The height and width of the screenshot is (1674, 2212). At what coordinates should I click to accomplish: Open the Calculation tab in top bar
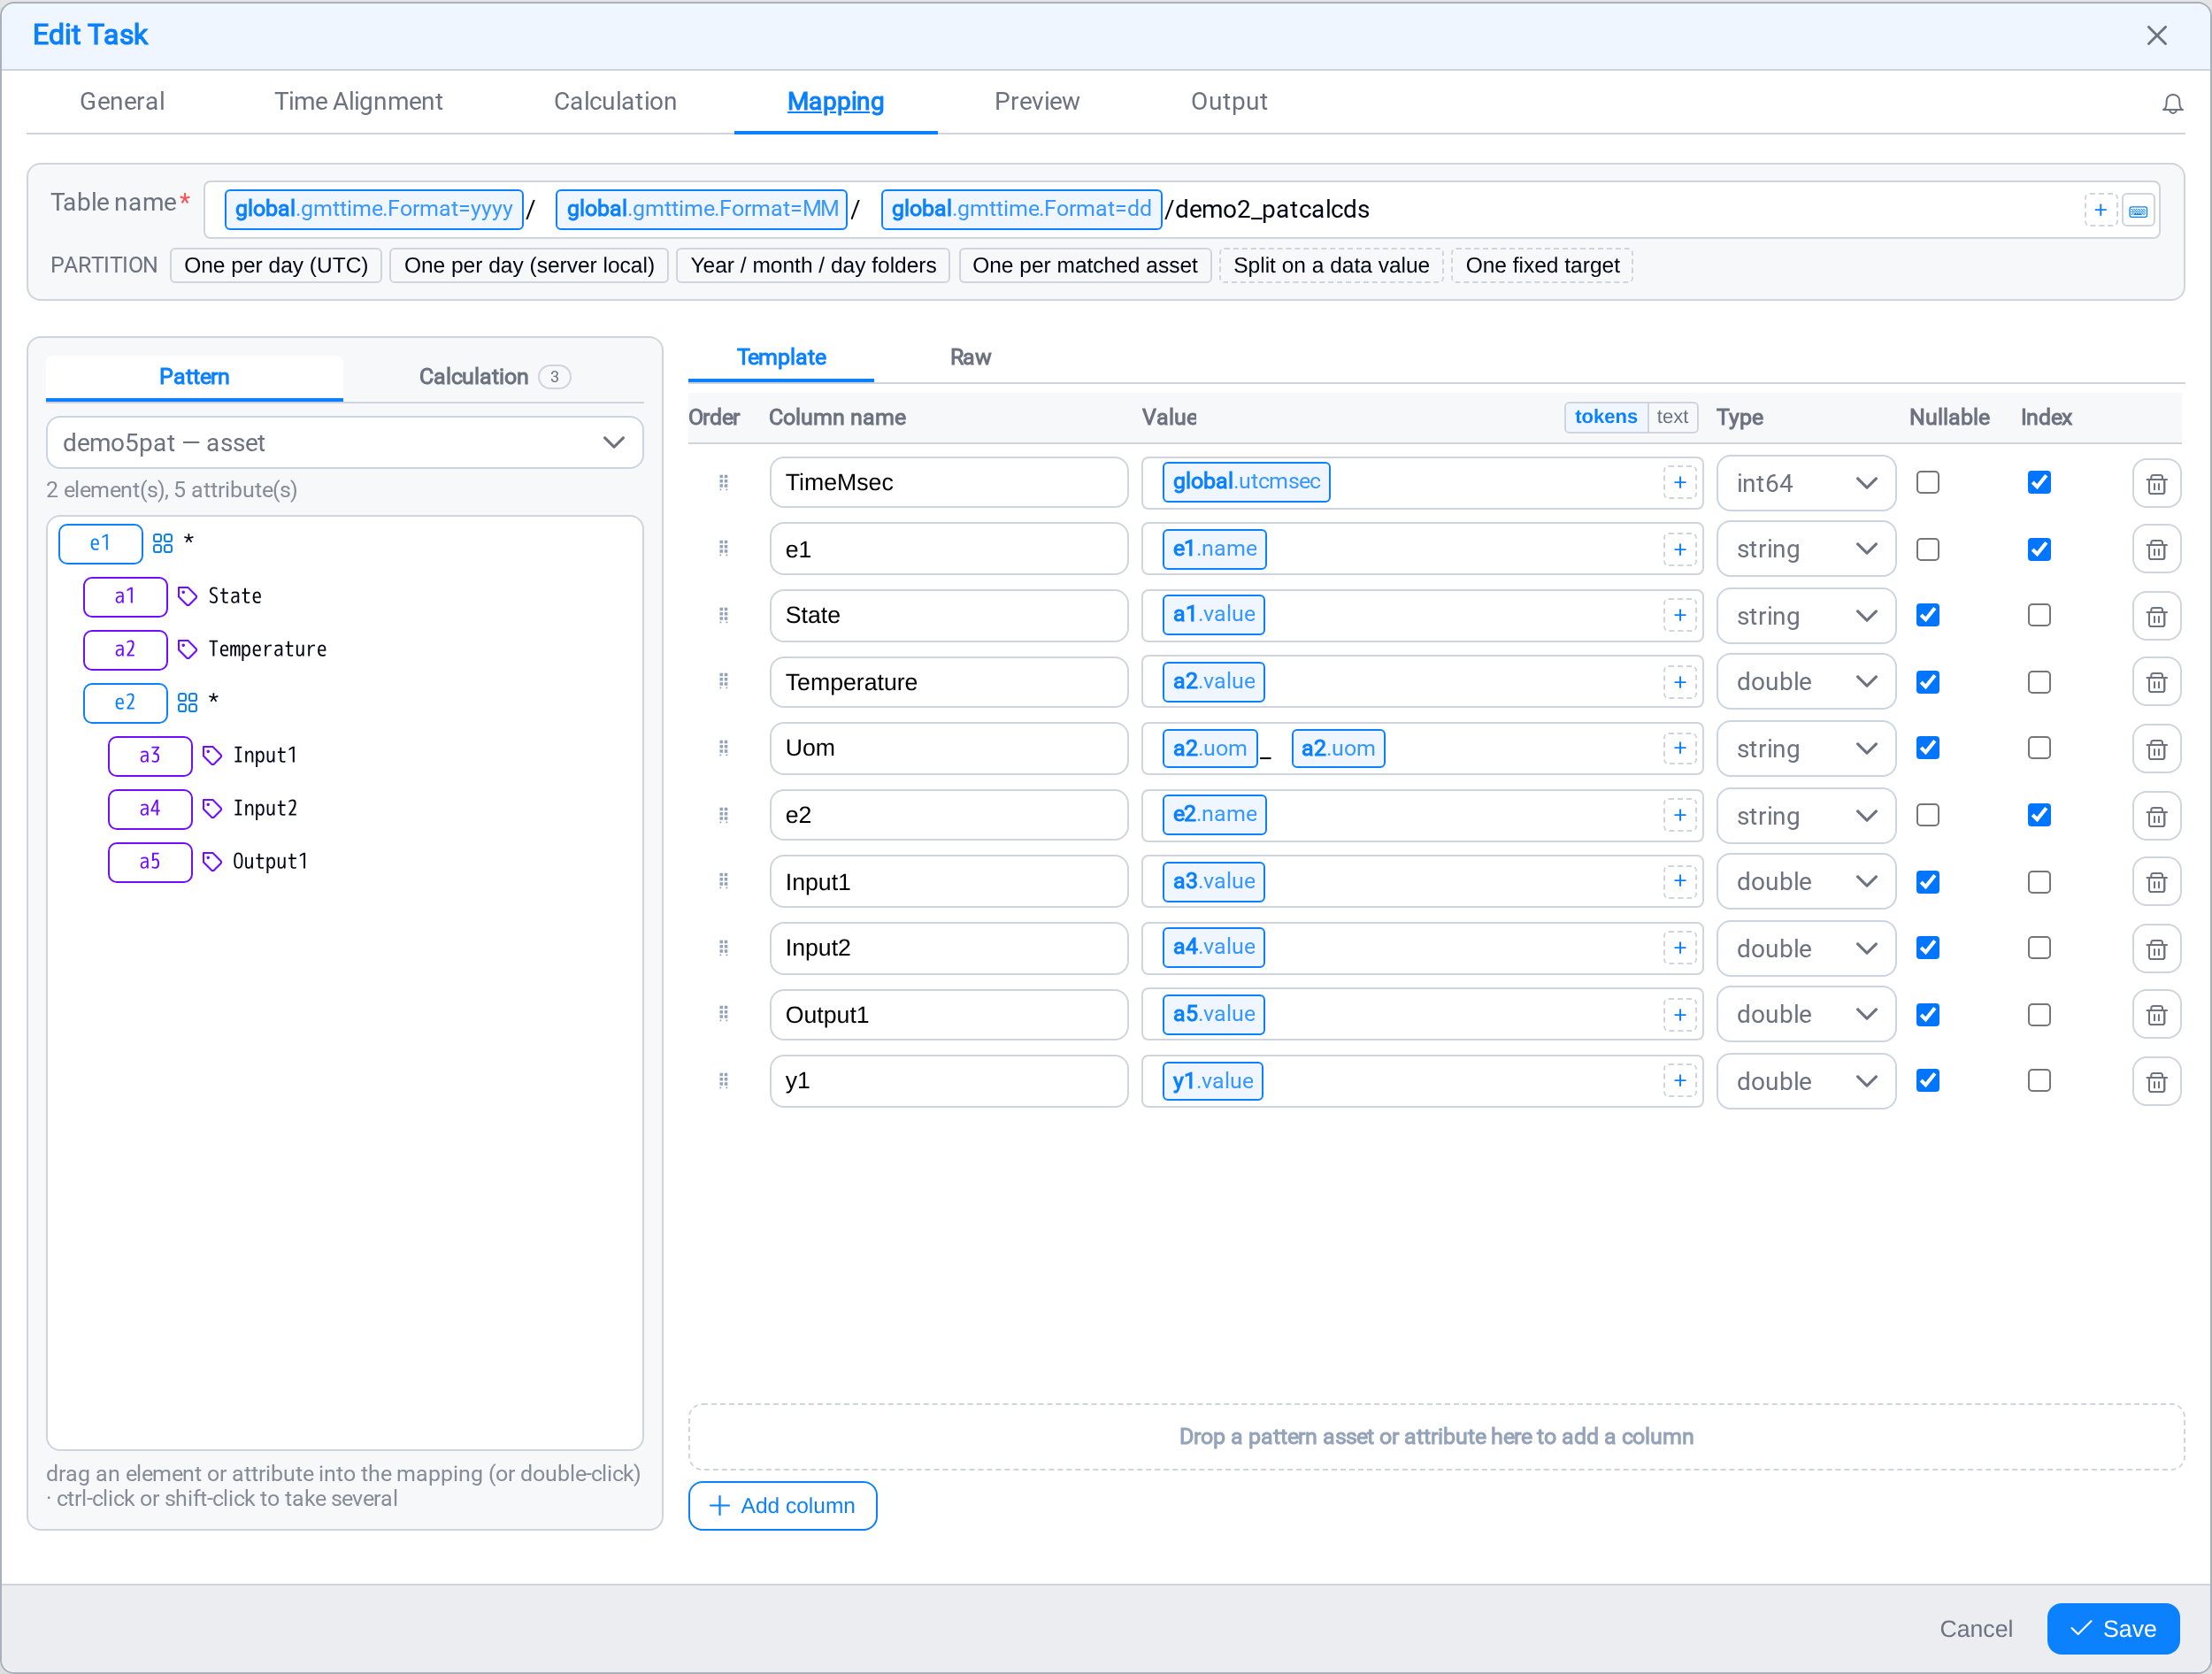pos(615,101)
